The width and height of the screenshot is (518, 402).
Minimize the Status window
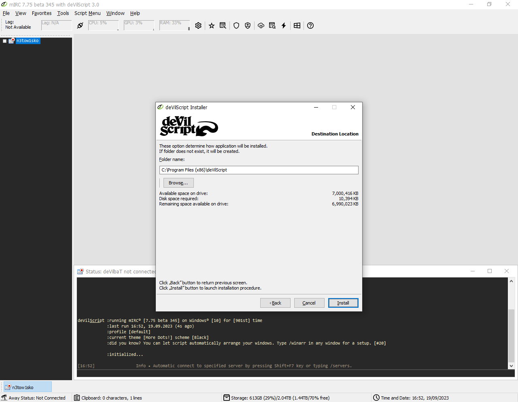point(473,271)
